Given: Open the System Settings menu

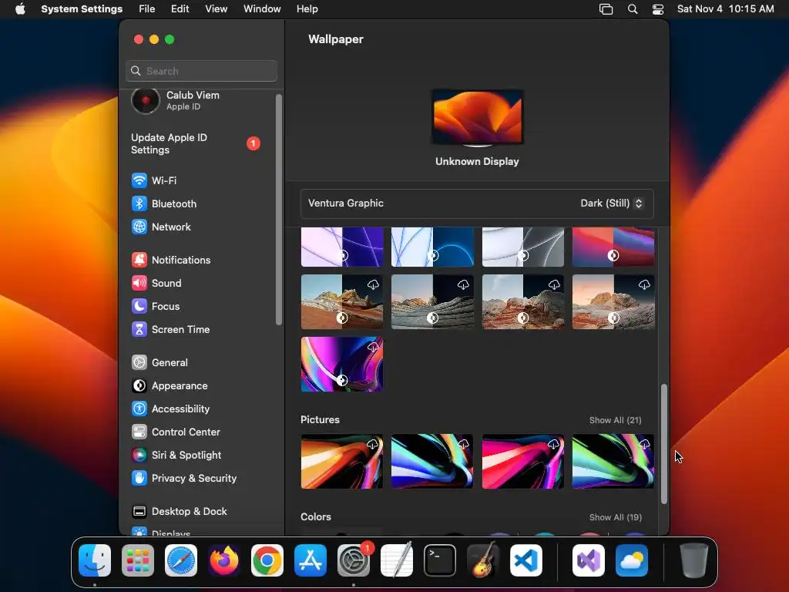Looking at the screenshot, I should [82, 9].
